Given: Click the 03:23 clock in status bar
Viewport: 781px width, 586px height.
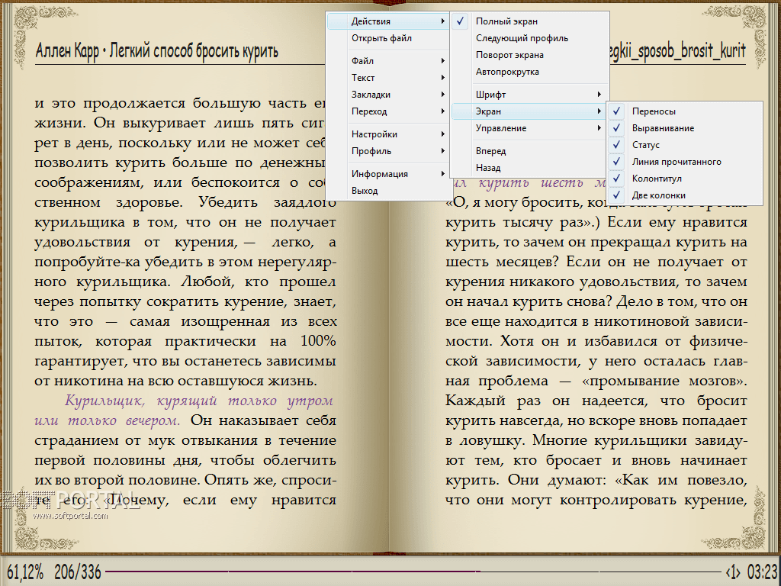Looking at the screenshot, I should pyautogui.click(x=762, y=572).
